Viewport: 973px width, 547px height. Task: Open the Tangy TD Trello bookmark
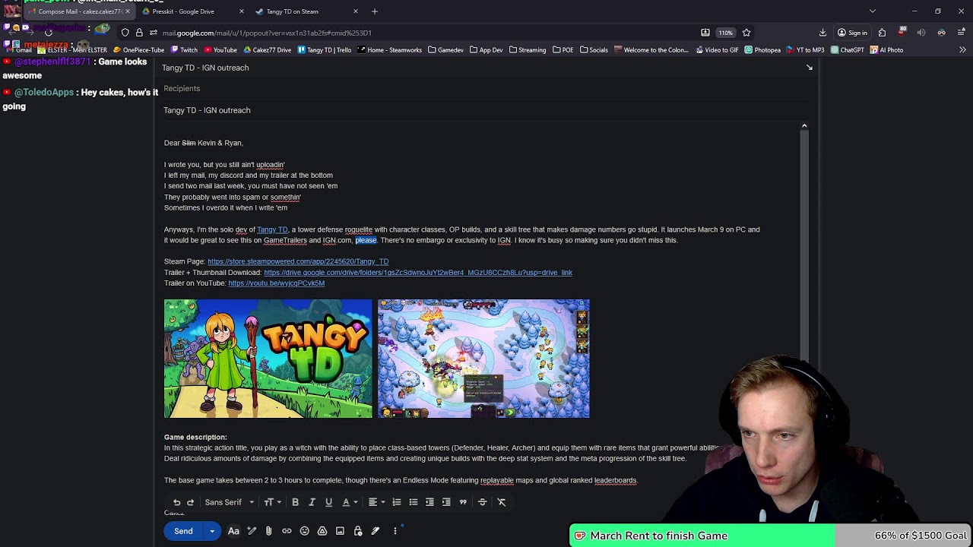[325, 50]
